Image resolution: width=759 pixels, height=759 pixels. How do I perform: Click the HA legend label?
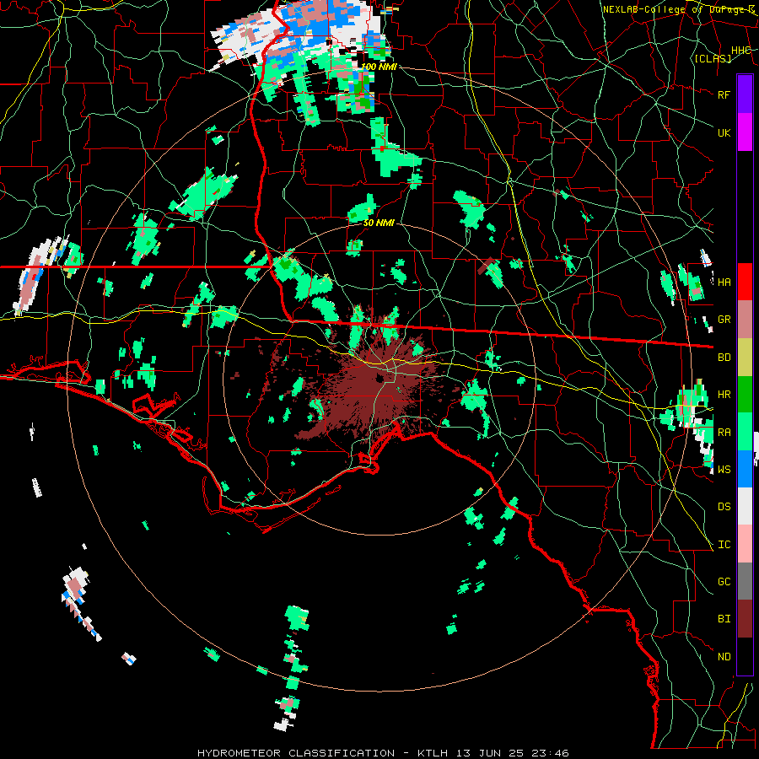[724, 282]
